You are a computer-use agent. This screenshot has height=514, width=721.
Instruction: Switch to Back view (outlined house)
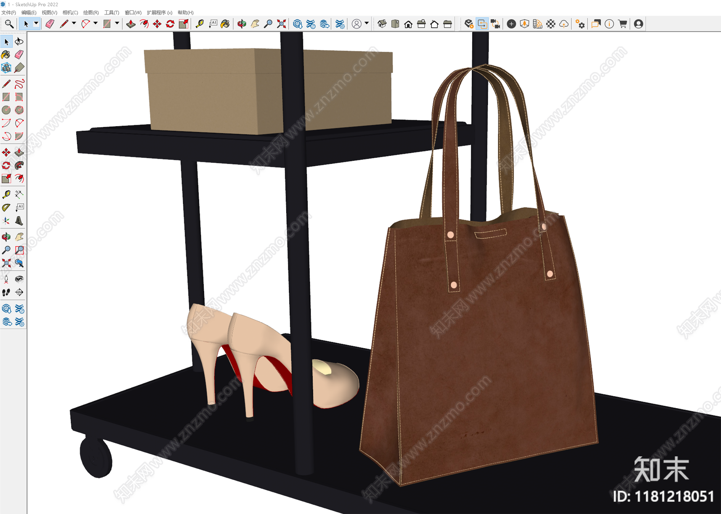coord(434,24)
